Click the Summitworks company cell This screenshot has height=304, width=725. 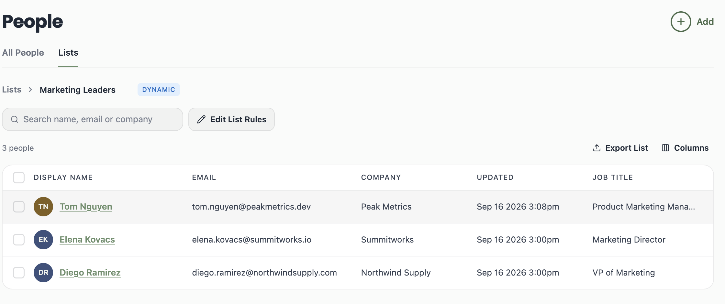coord(387,240)
